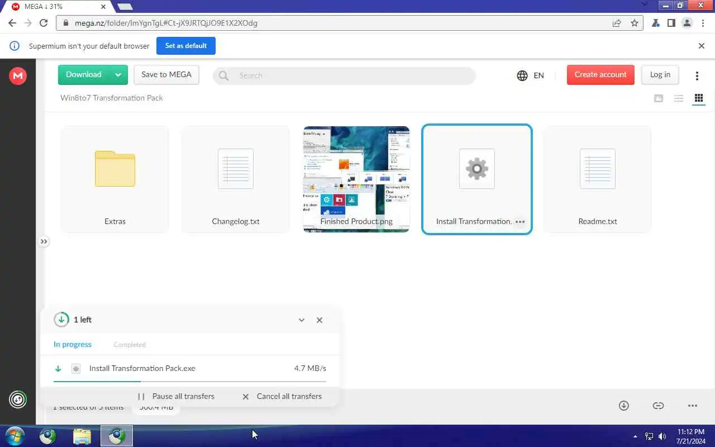Open a new browser tab

125,7
